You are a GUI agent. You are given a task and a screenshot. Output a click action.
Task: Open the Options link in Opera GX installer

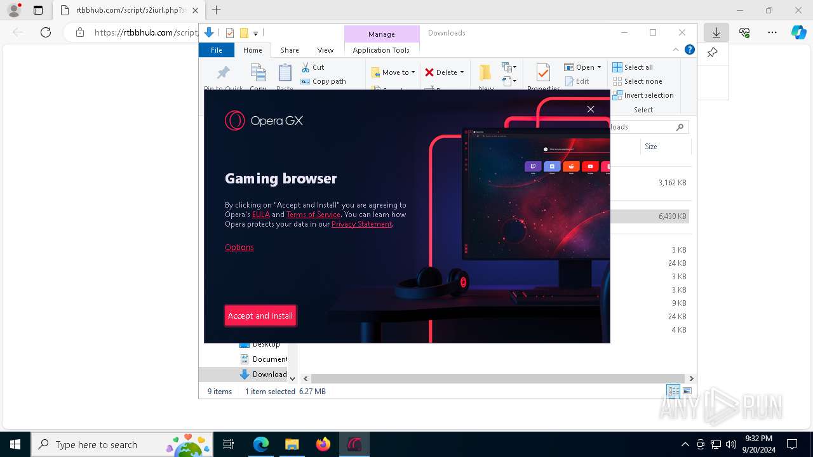[x=239, y=247]
